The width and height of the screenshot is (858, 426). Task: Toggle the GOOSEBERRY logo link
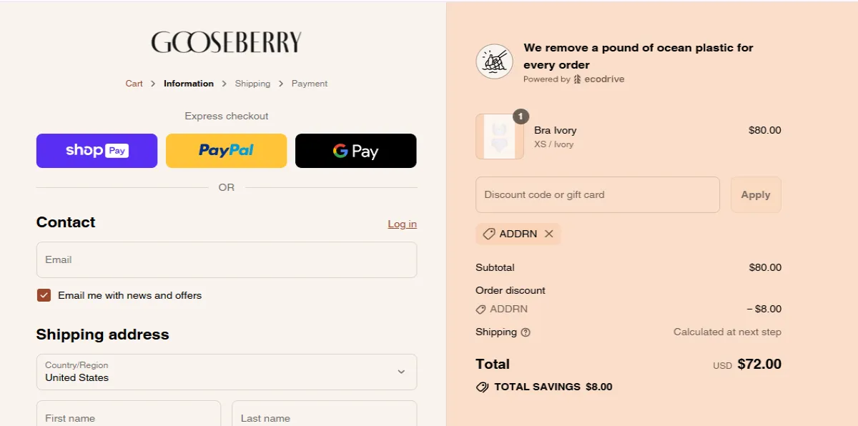227,42
